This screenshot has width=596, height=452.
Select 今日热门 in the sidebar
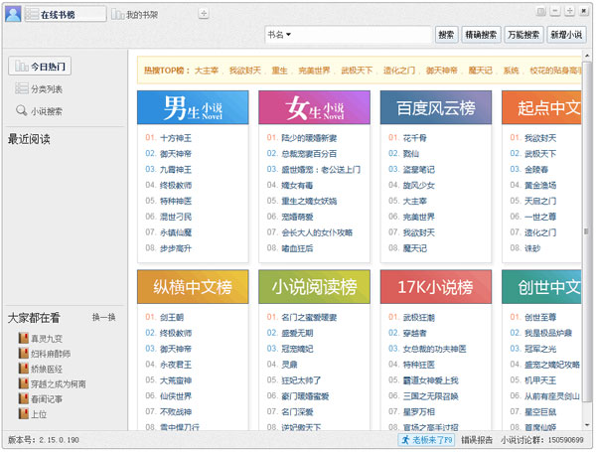(x=40, y=67)
